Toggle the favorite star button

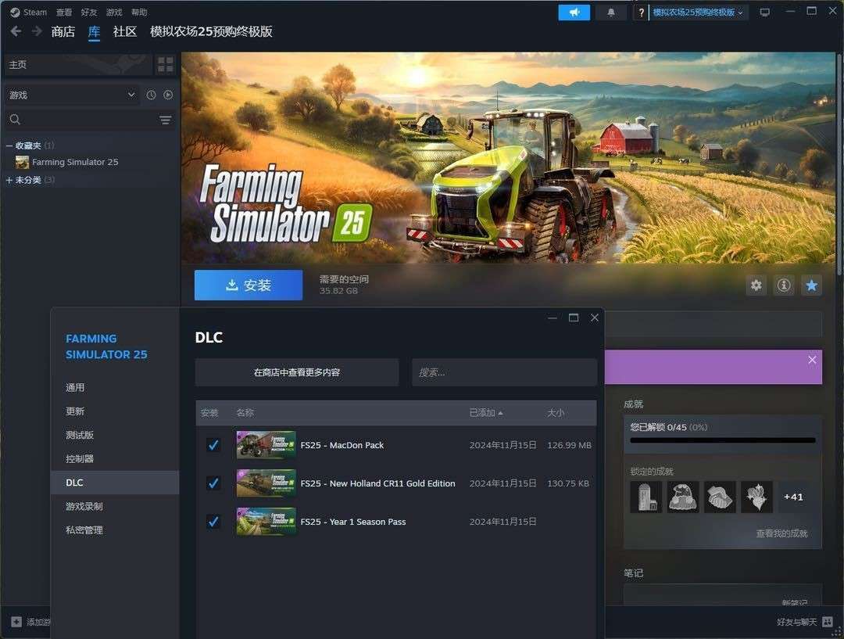pyautogui.click(x=812, y=285)
